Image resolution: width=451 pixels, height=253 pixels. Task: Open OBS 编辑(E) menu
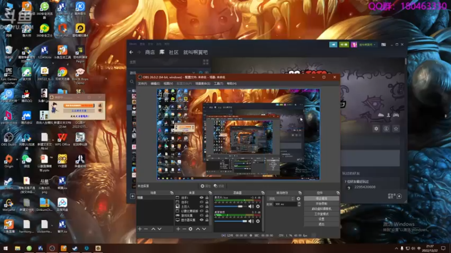pyautogui.click(x=155, y=83)
